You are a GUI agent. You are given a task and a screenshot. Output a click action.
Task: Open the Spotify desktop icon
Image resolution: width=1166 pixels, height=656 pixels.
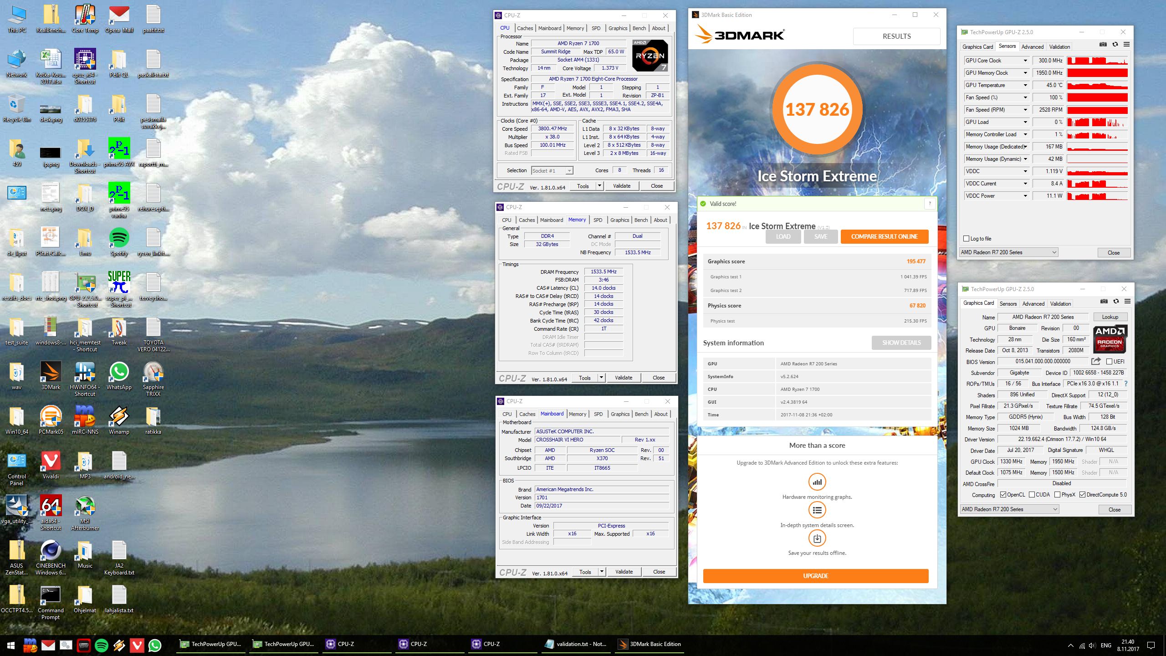(119, 242)
